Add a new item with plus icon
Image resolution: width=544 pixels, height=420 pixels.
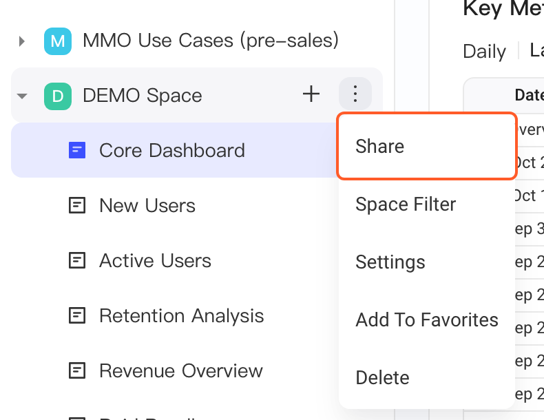[311, 94]
